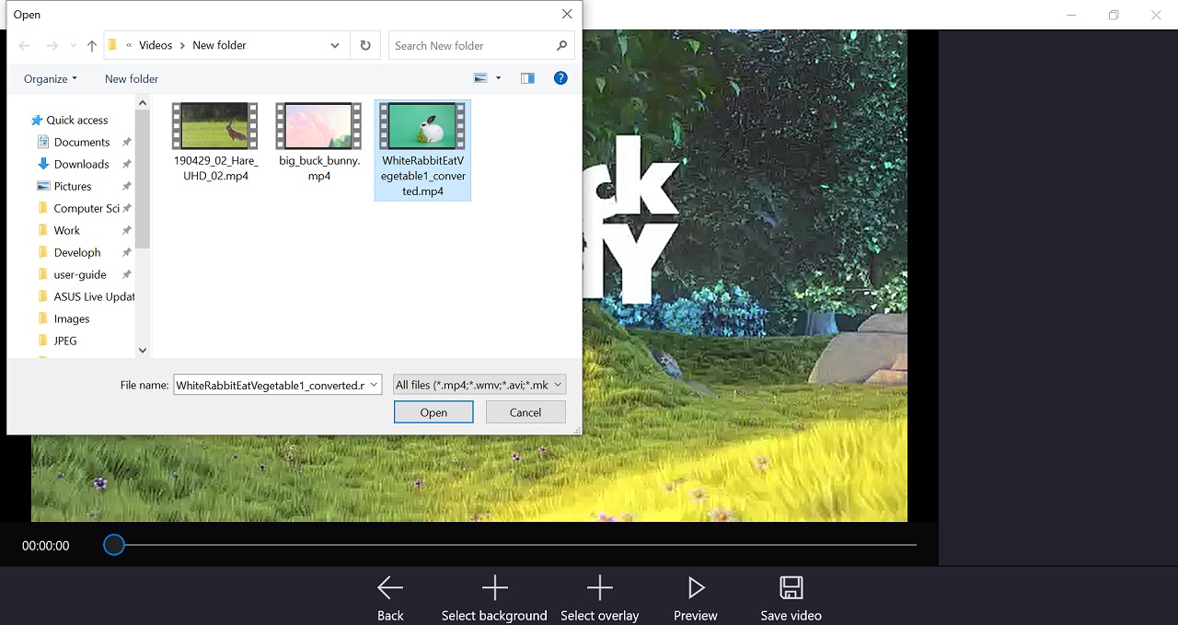The height and width of the screenshot is (625, 1178).
Task: Click the Search New folder field
Action: [x=471, y=45]
